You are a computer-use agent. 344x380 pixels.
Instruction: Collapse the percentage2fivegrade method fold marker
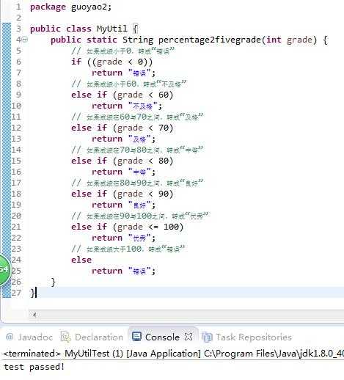[25, 39]
